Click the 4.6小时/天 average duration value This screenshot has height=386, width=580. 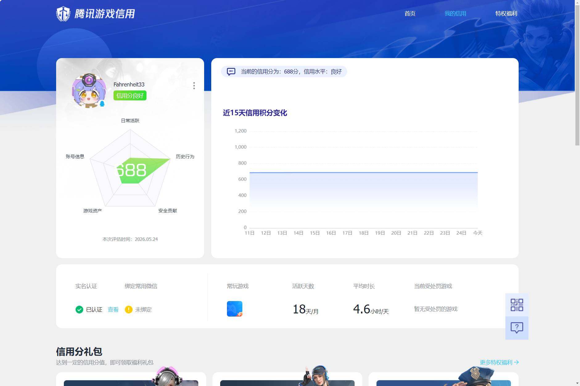coord(371,309)
